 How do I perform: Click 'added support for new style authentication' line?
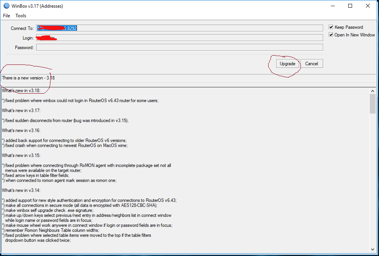coord(89,200)
